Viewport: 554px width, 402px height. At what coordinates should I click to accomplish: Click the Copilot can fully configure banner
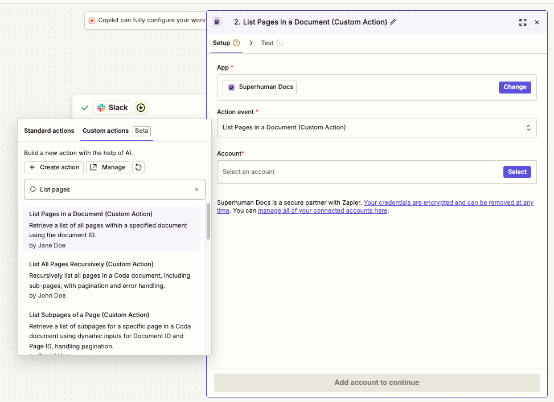(146, 21)
